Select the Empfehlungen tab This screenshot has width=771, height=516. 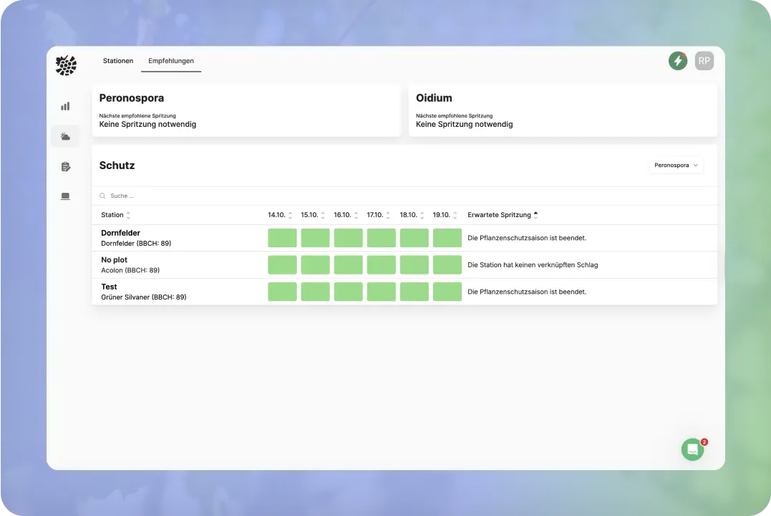point(171,61)
